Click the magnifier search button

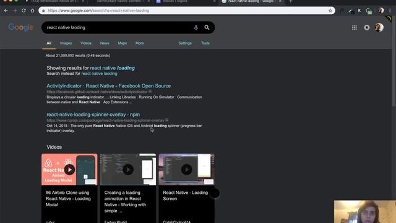207,27
